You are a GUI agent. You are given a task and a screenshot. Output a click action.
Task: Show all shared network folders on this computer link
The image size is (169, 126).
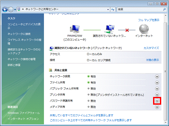pos(91,120)
